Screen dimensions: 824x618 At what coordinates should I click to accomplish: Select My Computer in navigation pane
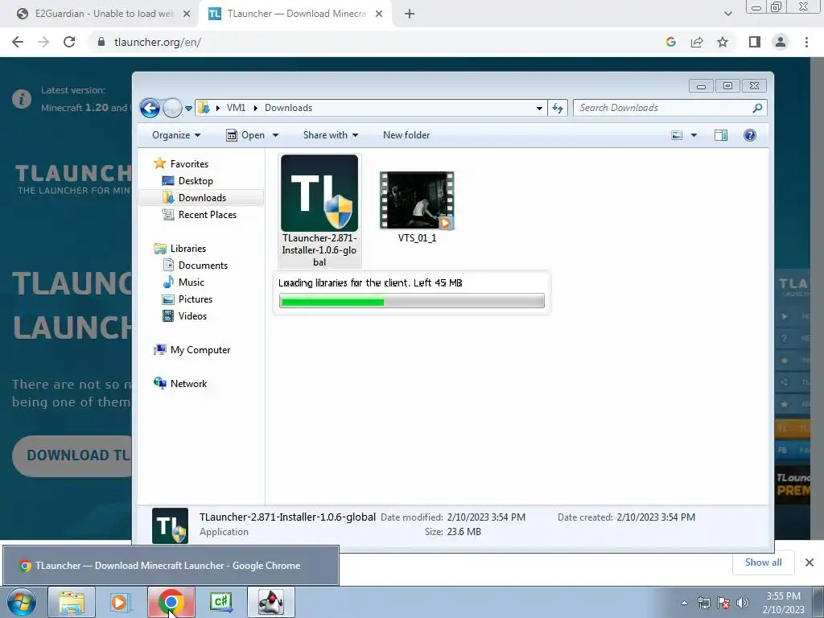192,350
